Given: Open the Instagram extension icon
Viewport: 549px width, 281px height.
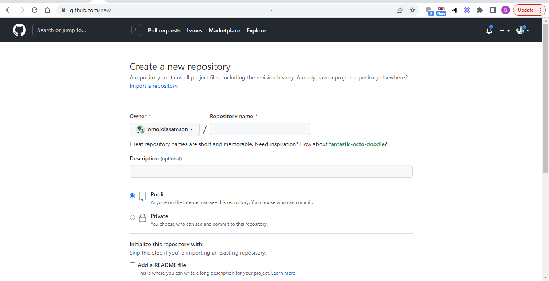Looking at the screenshot, I should [441, 10].
